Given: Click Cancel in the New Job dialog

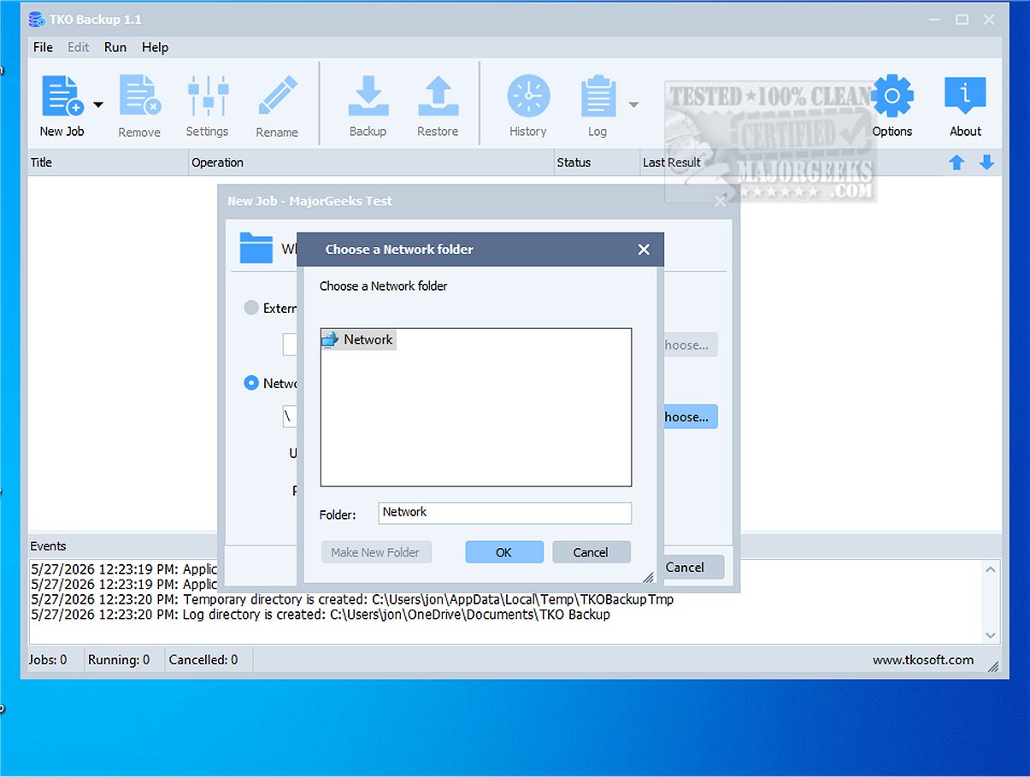Looking at the screenshot, I should 693,567.
